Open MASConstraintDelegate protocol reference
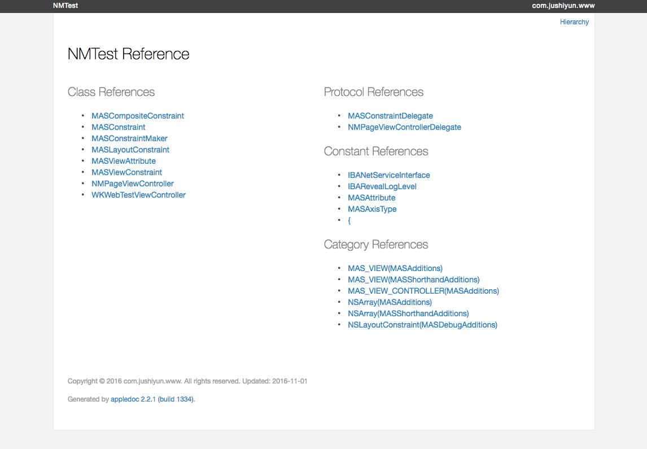 coord(390,116)
